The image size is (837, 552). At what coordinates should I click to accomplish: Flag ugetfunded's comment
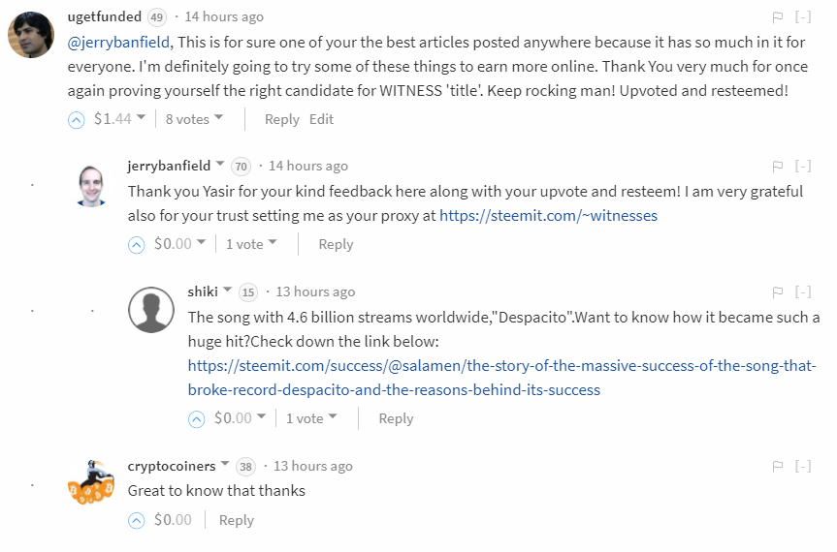pos(777,17)
